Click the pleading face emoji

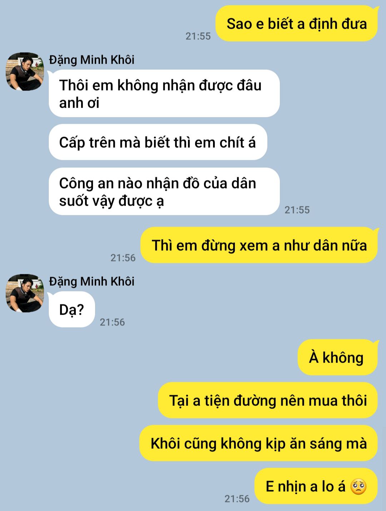tap(358, 486)
